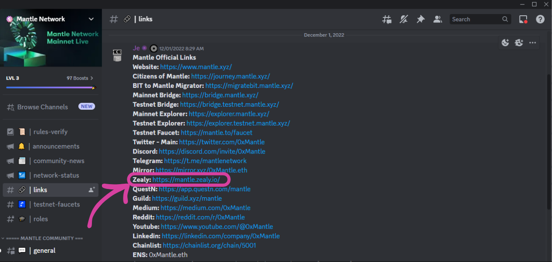The width and height of the screenshot is (552, 262).
Task: Open the mantle.to/faucet link
Action: coord(216,133)
